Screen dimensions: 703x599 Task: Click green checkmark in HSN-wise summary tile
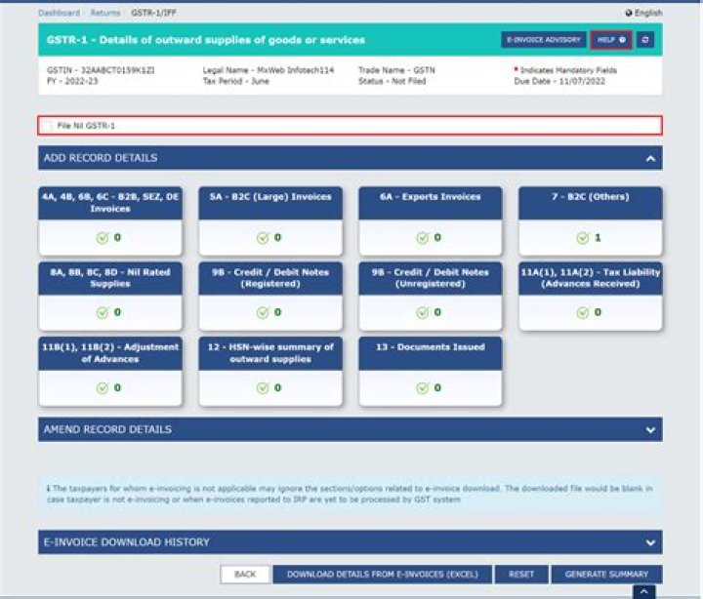(263, 387)
